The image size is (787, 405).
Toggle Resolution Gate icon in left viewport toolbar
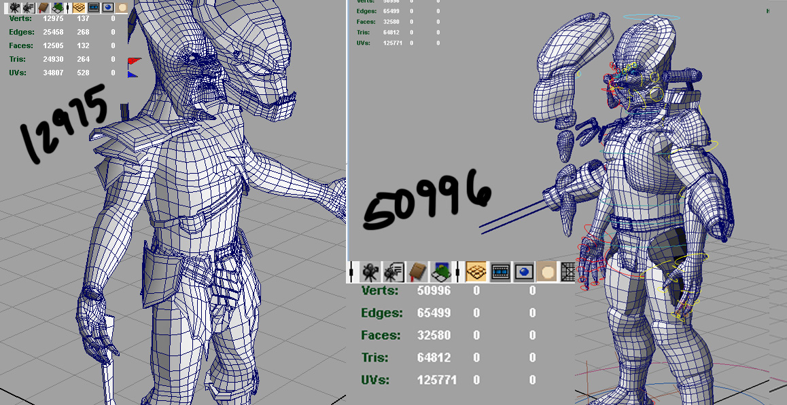pos(107,8)
